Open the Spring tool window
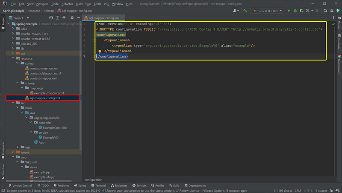 [80, 185]
